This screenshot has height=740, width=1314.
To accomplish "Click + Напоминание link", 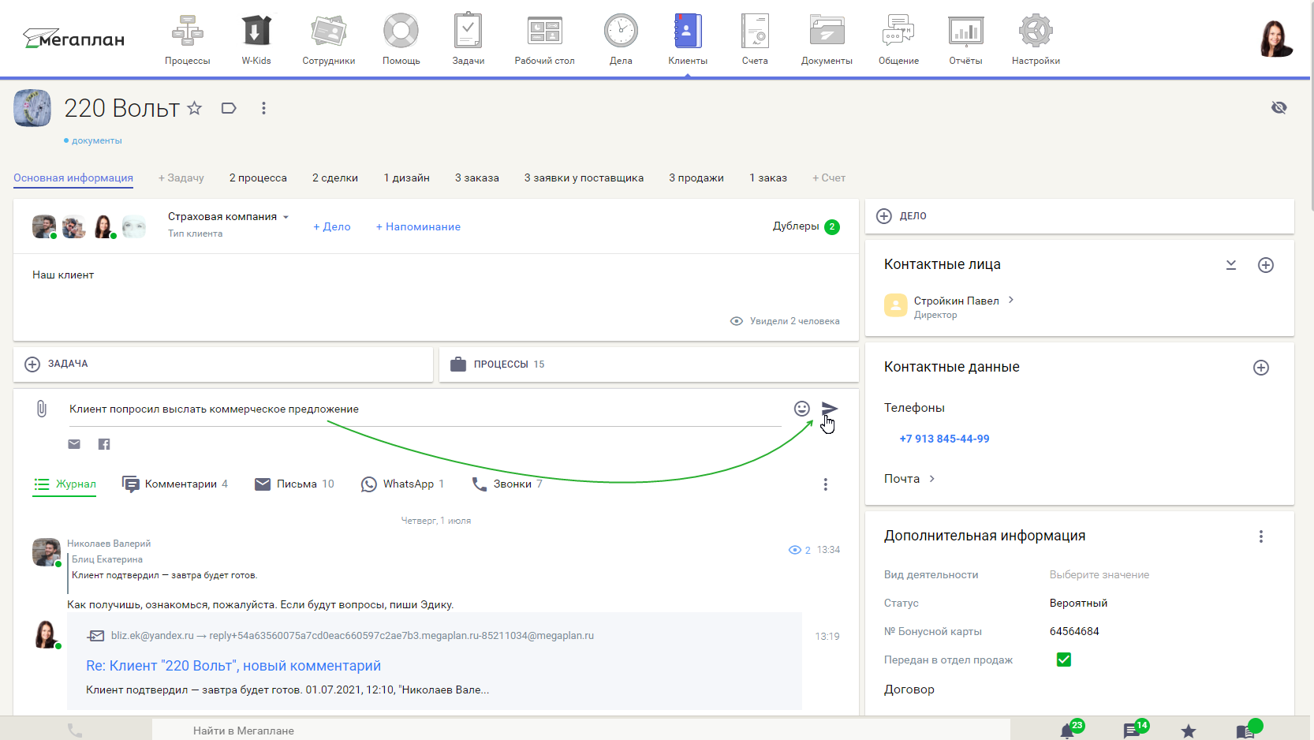I will pyautogui.click(x=418, y=226).
